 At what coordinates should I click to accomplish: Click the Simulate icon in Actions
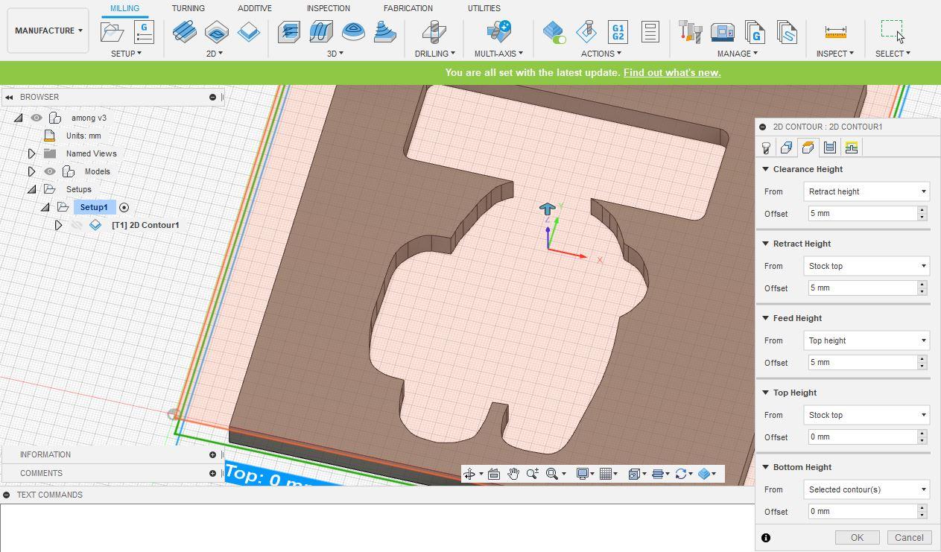(586, 31)
